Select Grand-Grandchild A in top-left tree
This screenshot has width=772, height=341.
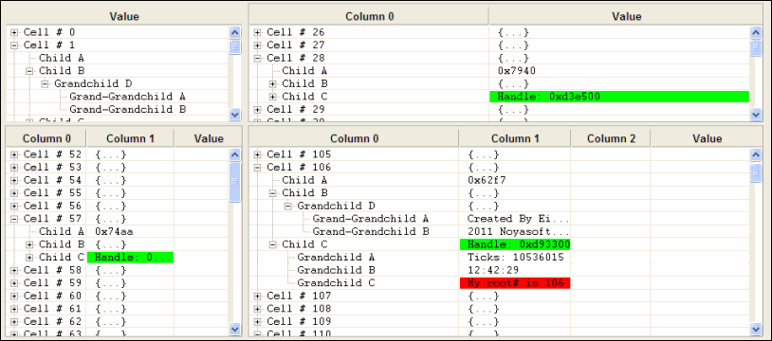(127, 97)
